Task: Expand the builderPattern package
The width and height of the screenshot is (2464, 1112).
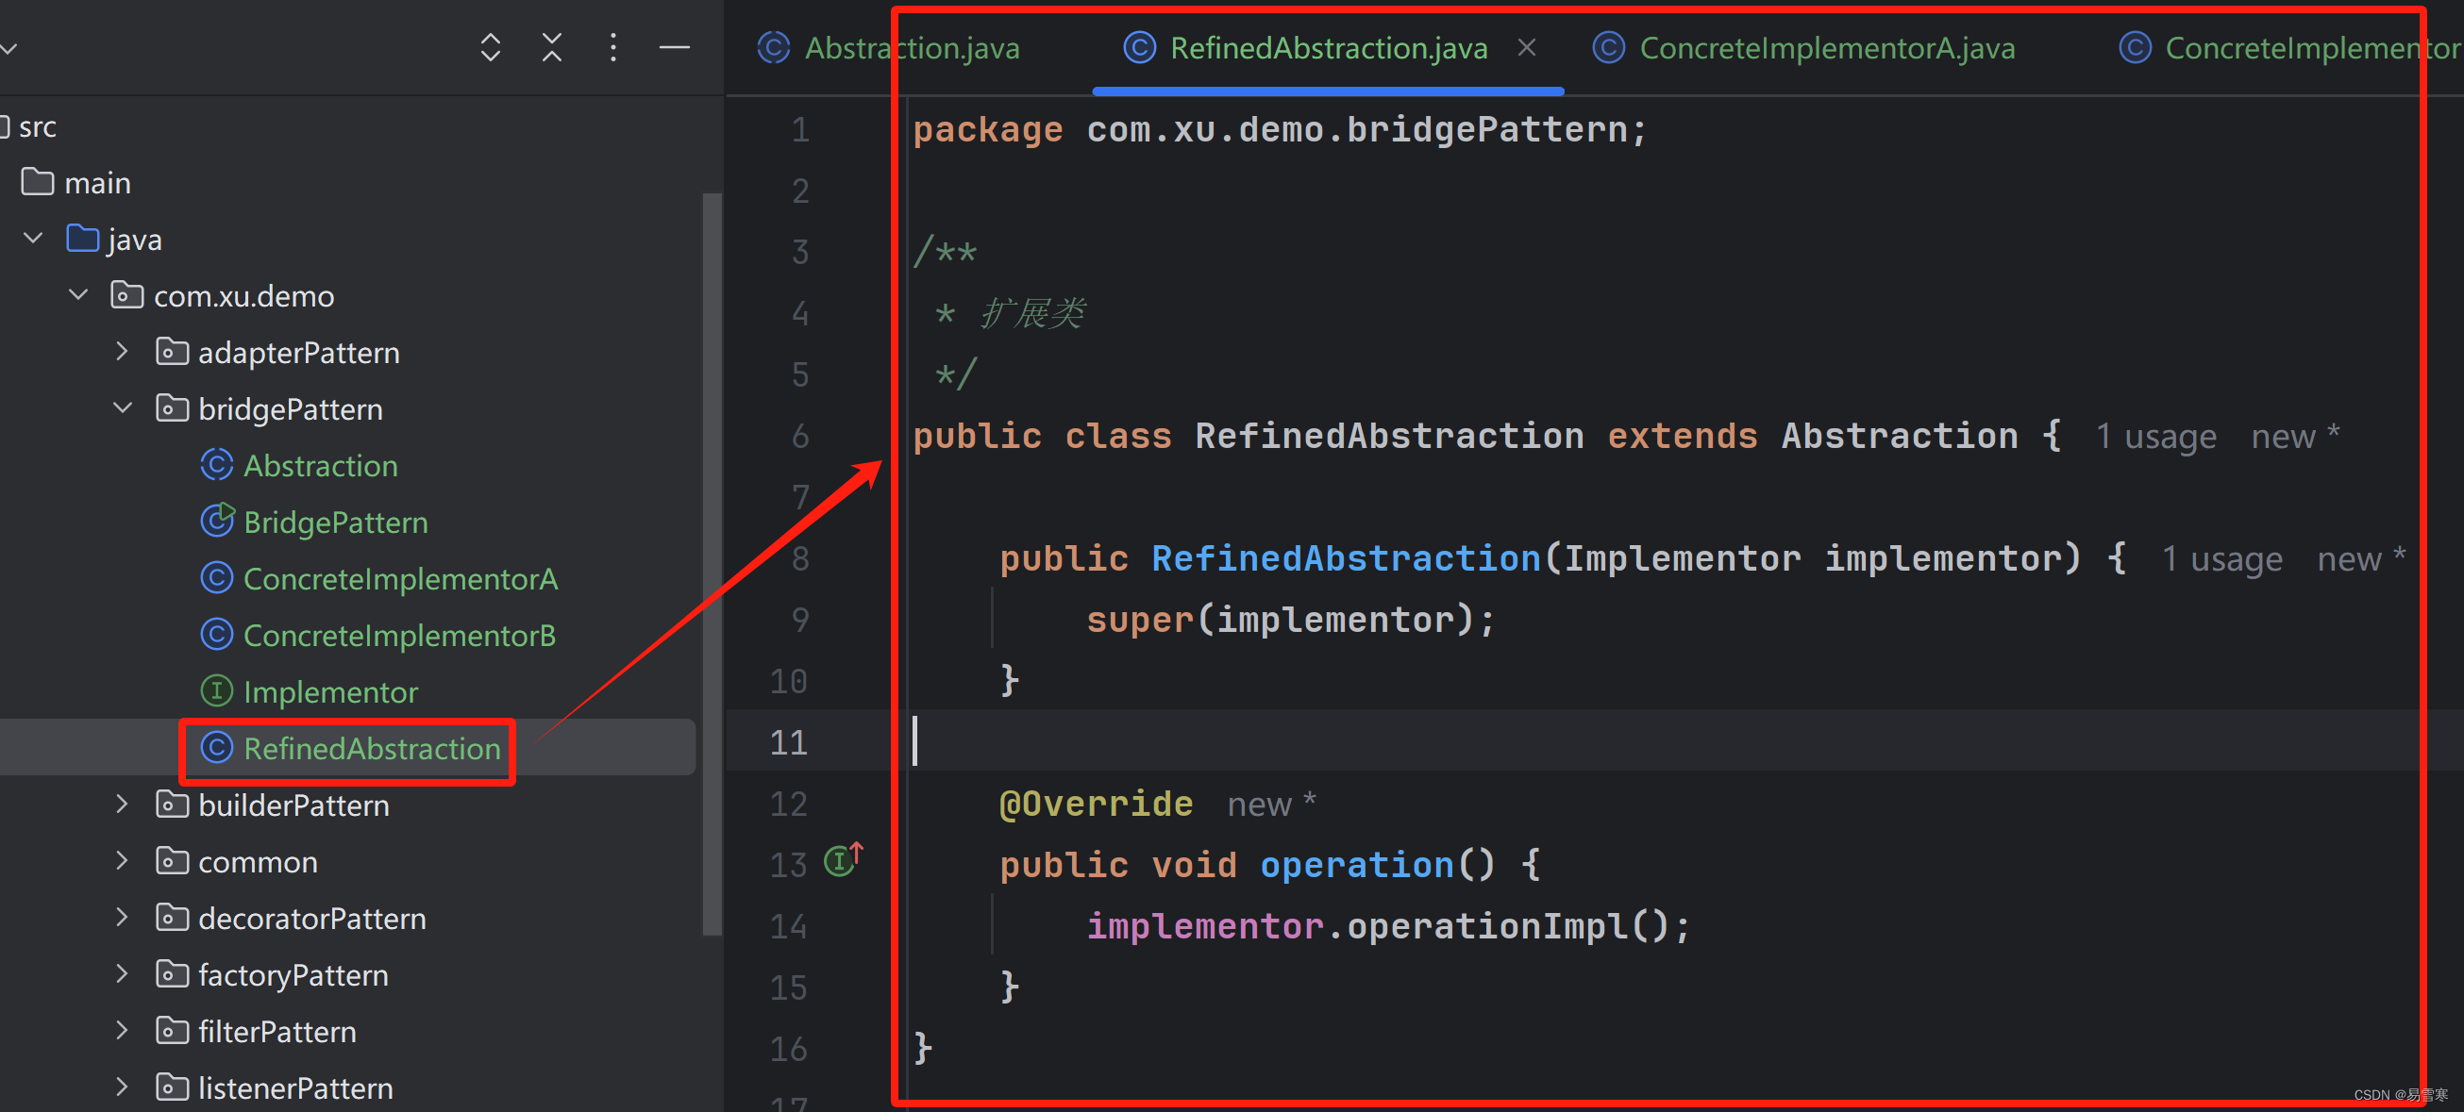Action: (123, 805)
